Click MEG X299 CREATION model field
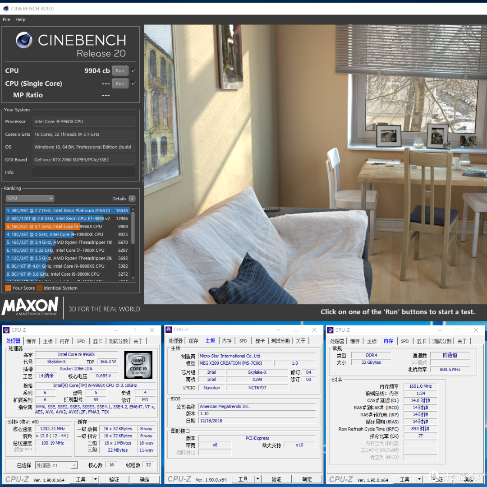 pyautogui.click(x=236, y=363)
